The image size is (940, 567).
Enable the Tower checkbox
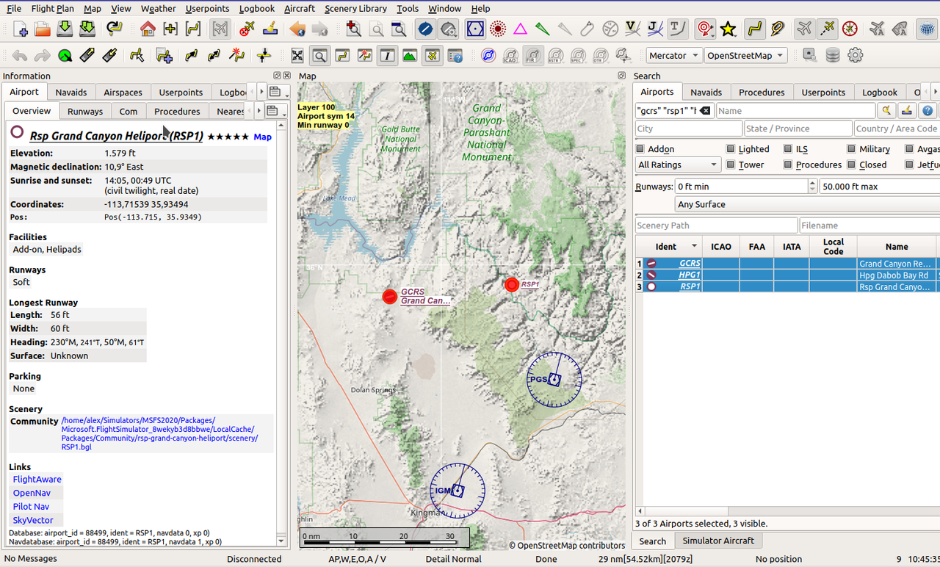(x=731, y=165)
